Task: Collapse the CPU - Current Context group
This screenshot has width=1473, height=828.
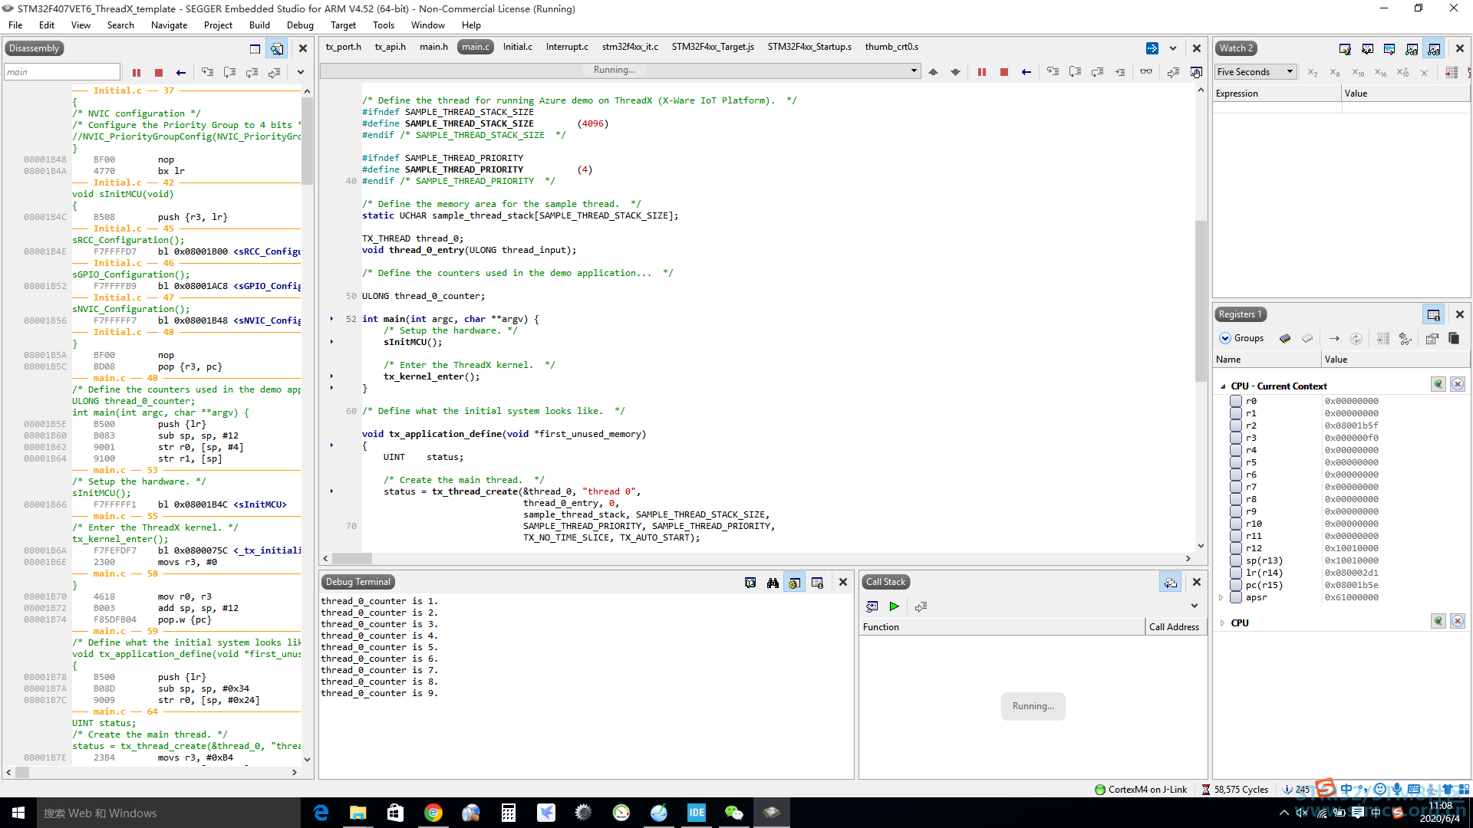Action: click(x=1223, y=386)
